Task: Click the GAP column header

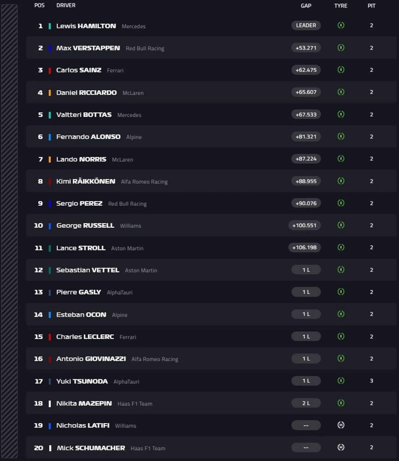Action: (306, 6)
